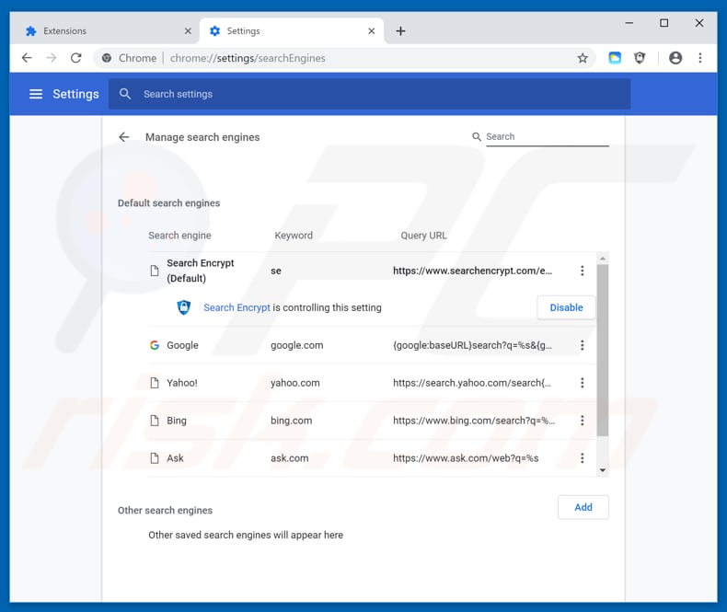
Task: Close the Settings tab
Action: click(372, 31)
